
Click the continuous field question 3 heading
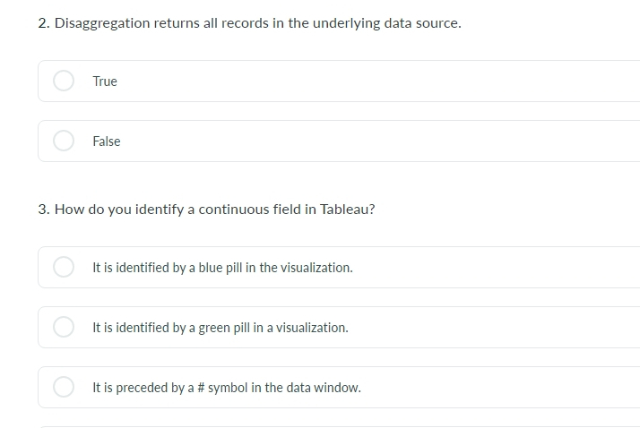pyautogui.click(x=206, y=210)
